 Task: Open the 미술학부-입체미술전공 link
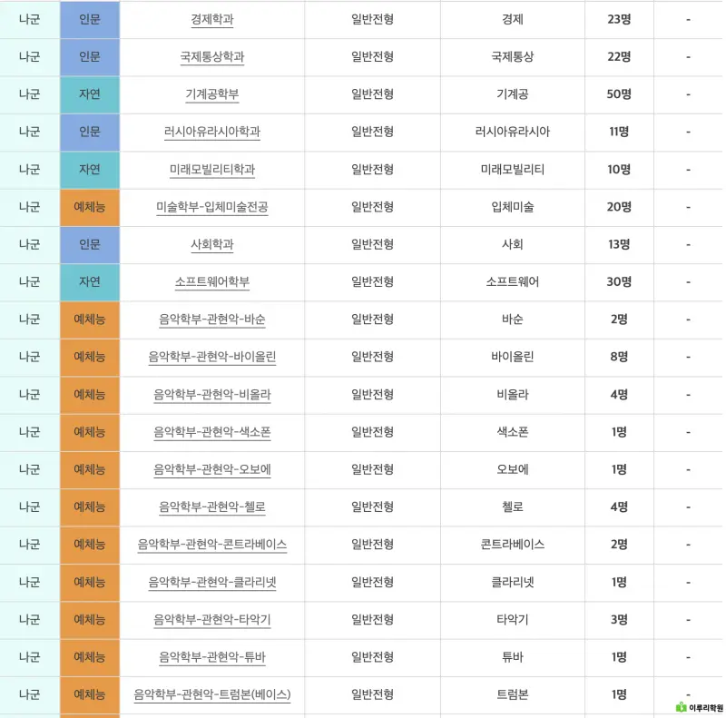[x=212, y=207]
